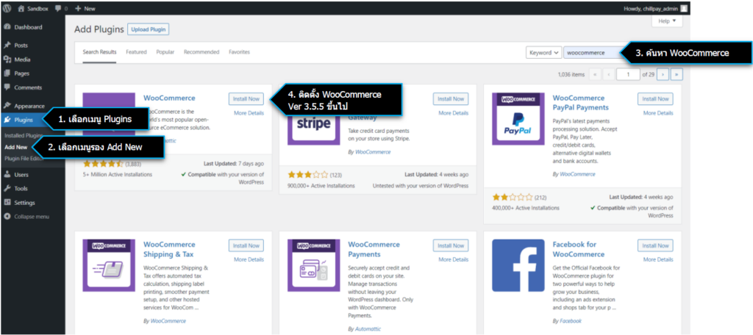
Task: Click the Stripe plugin thumbnail
Action: coord(314,124)
